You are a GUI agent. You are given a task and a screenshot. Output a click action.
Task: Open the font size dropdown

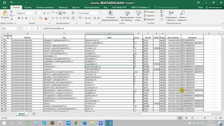41,13
